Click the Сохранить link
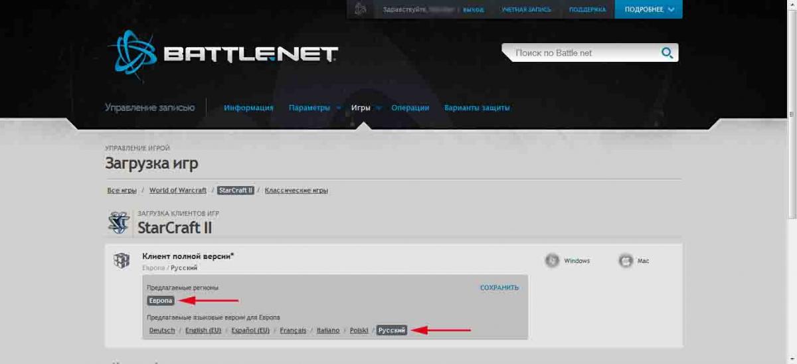 click(x=499, y=288)
